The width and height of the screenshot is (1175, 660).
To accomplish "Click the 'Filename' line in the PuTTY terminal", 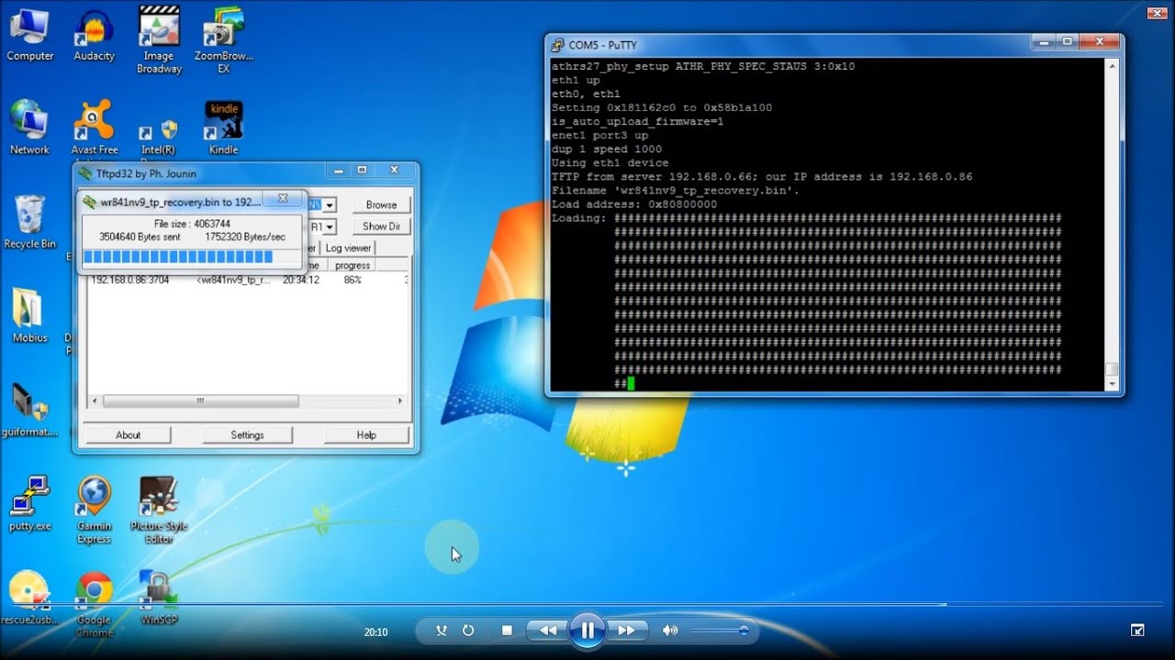I will 676,191.
